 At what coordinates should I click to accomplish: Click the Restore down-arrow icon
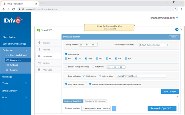pos(39,50)
